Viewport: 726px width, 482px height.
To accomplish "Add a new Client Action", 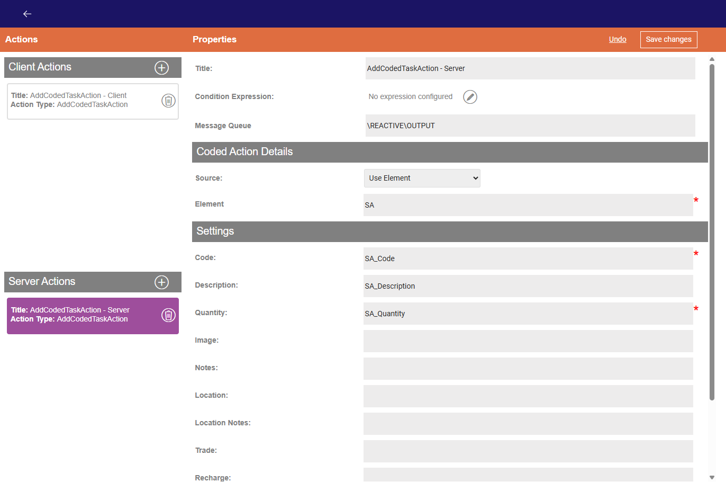I will (x=161, y=68).
